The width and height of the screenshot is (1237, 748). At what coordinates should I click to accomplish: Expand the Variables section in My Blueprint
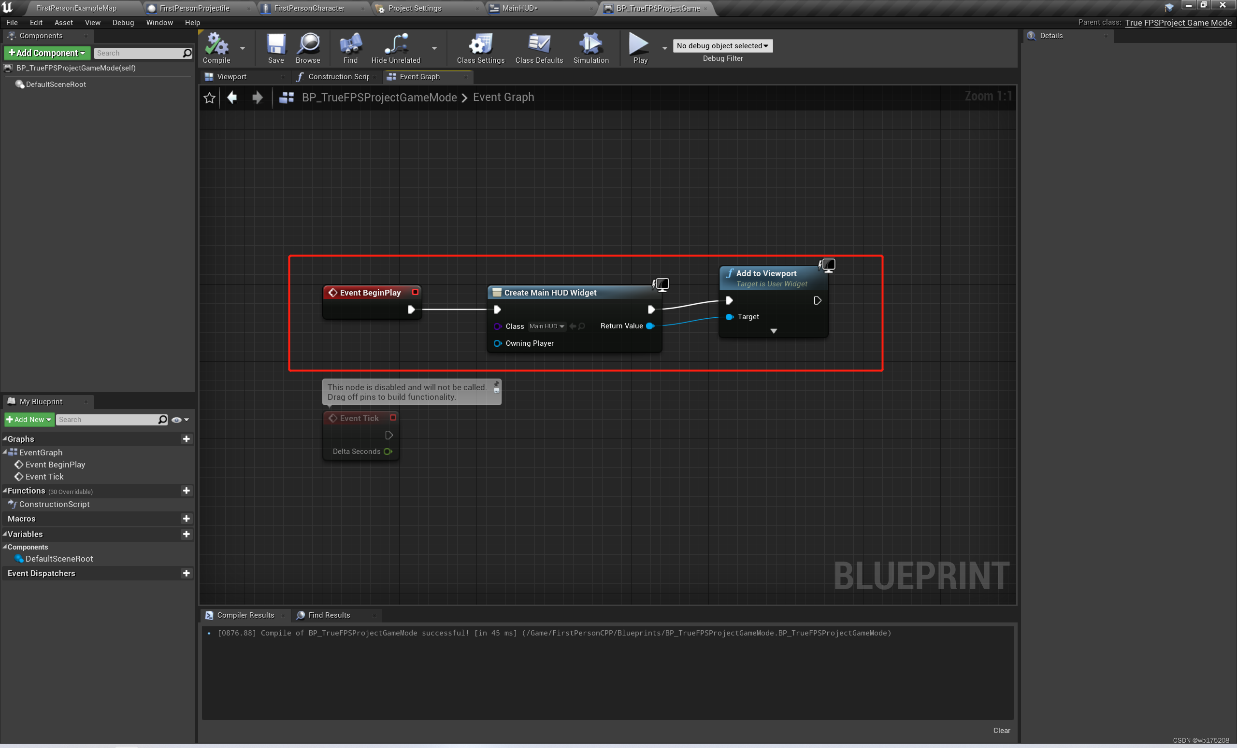click(6, 534)
